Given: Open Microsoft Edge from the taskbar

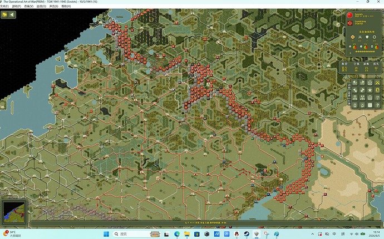Looking at the screenshot, I should (x=177, y=234).
